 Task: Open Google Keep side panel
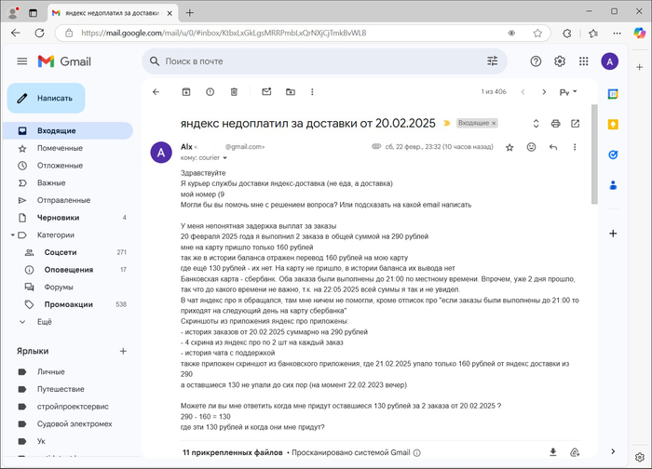[x=613, y=124]
